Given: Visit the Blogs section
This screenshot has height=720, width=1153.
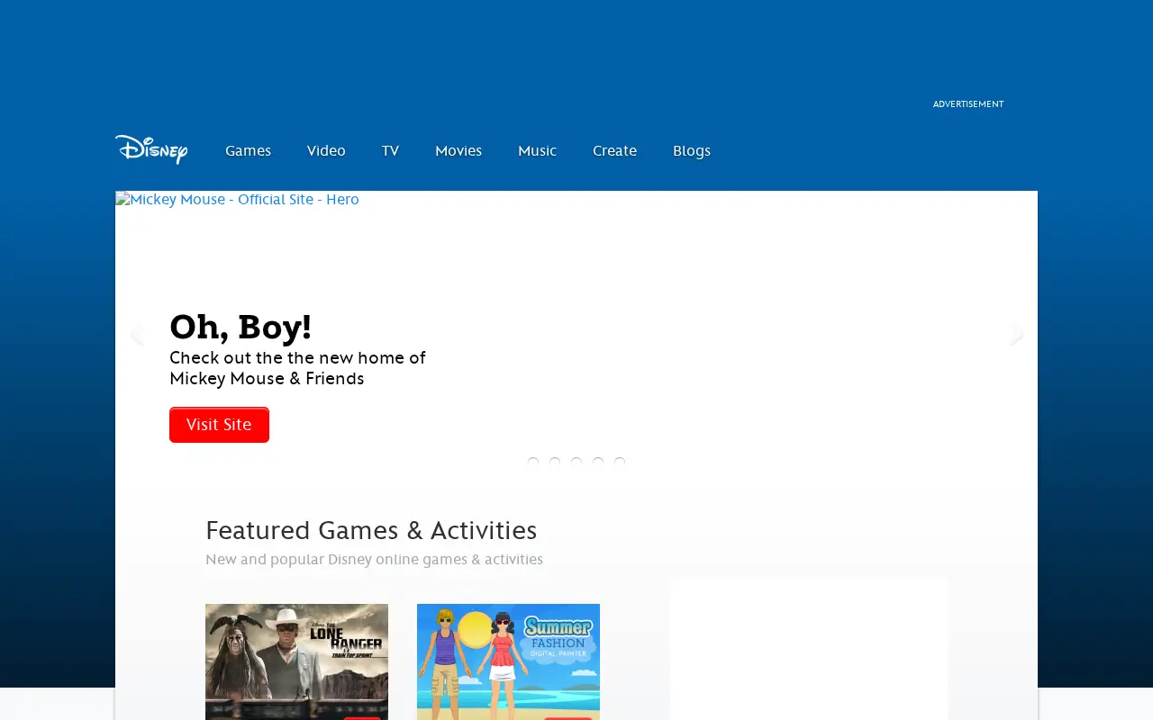Looking at the screenshot, I should point(692,151).
